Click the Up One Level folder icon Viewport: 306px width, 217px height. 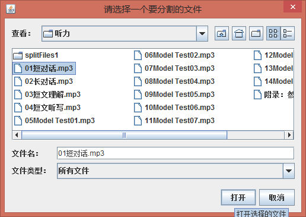point(222,33)
